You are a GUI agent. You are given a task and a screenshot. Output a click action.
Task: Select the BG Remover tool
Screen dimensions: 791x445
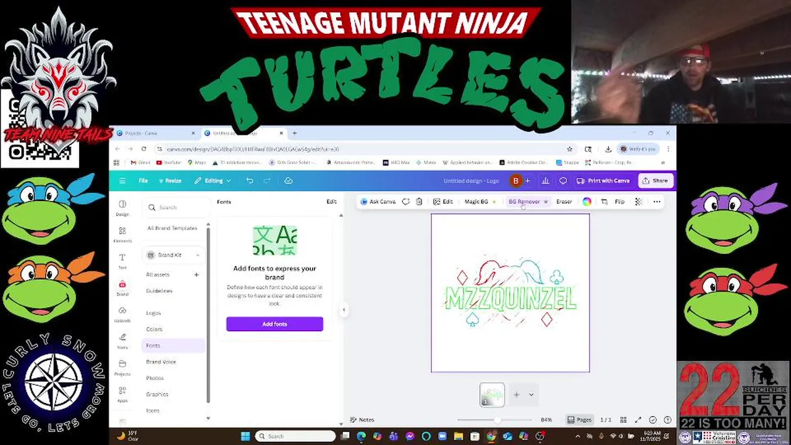coord(528,201)
